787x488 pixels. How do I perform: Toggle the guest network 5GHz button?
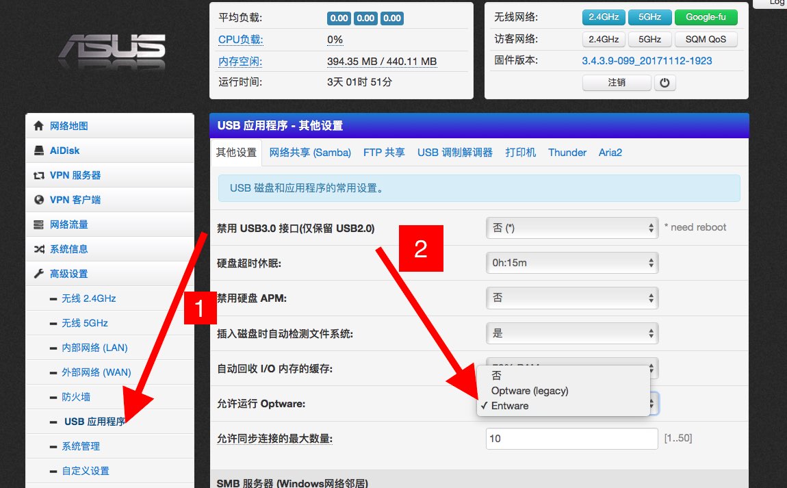tap(649, 39)
